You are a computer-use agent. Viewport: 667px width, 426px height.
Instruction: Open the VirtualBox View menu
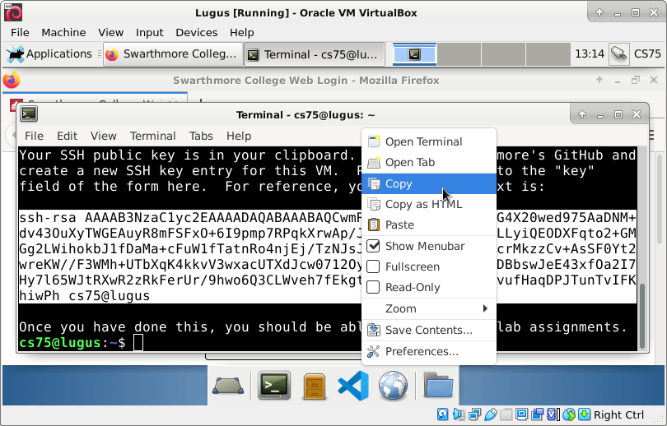[x=110, y=32]
